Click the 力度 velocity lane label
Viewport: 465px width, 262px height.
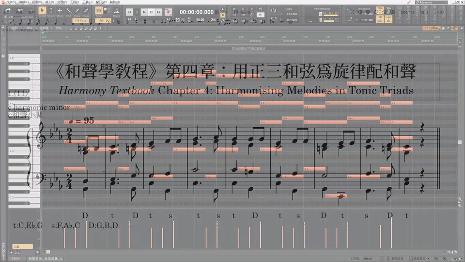point(23,246)
